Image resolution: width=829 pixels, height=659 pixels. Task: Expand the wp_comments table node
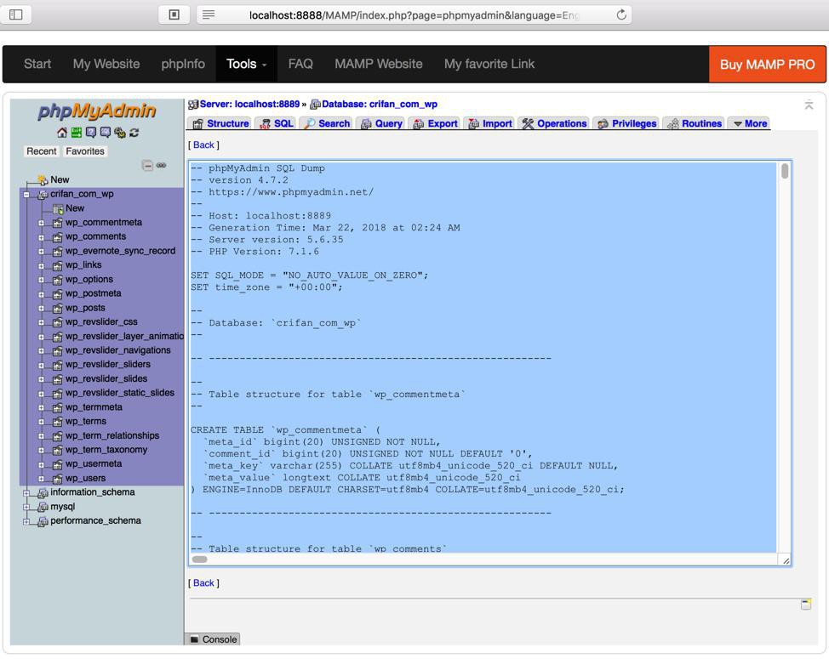[x=41, y=237]
